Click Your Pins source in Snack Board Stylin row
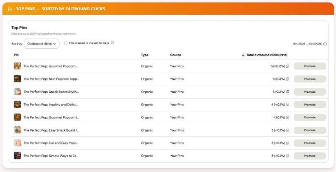The height and width of the screenshot is (172, 336). pos(177,92)
